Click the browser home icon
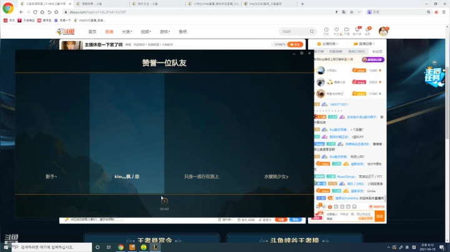The width and height of the screenshot is (450, 252). pyautogui.click(x=42, y=12)
